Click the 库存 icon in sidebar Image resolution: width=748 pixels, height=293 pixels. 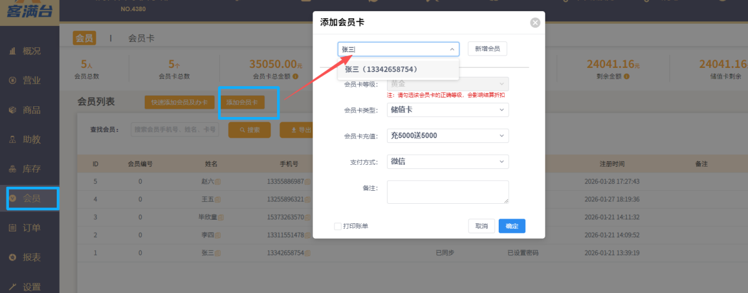12,169
